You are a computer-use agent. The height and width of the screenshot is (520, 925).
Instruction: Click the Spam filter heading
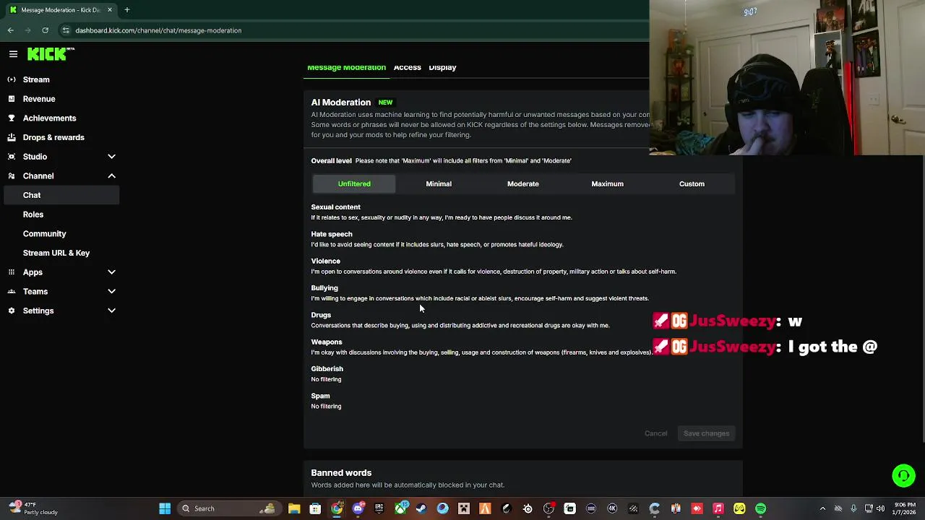point(320,396)
